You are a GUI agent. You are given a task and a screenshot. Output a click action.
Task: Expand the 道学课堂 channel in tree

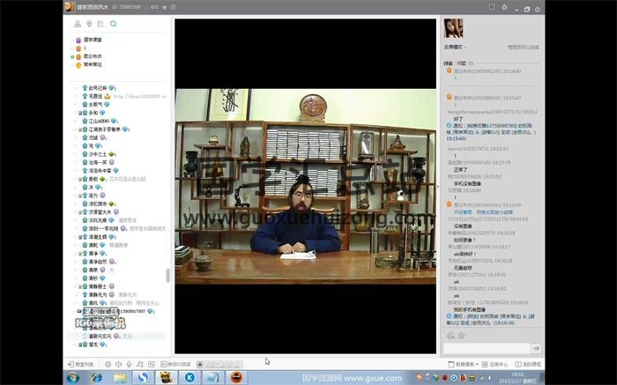[92, 40]
